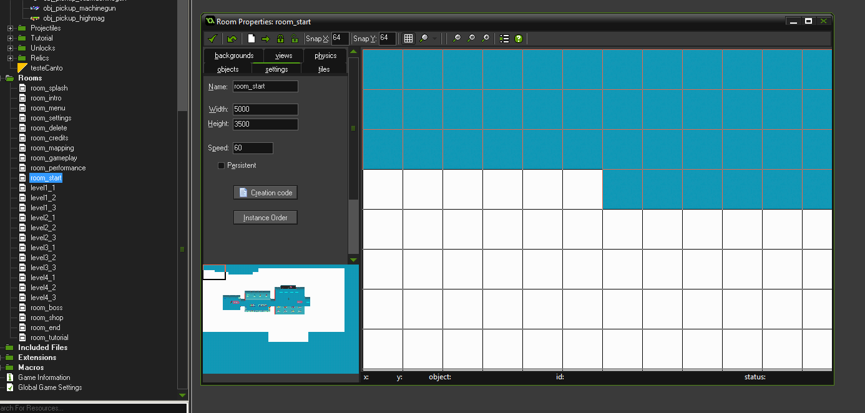865x413 pixels.
Task: Select the settings tab
Action: [276, 69]
